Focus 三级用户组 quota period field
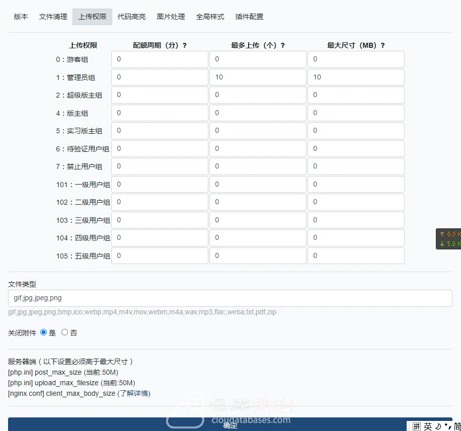Image resolution: width=461 pixels, height=431 pixels. point(160,220)
